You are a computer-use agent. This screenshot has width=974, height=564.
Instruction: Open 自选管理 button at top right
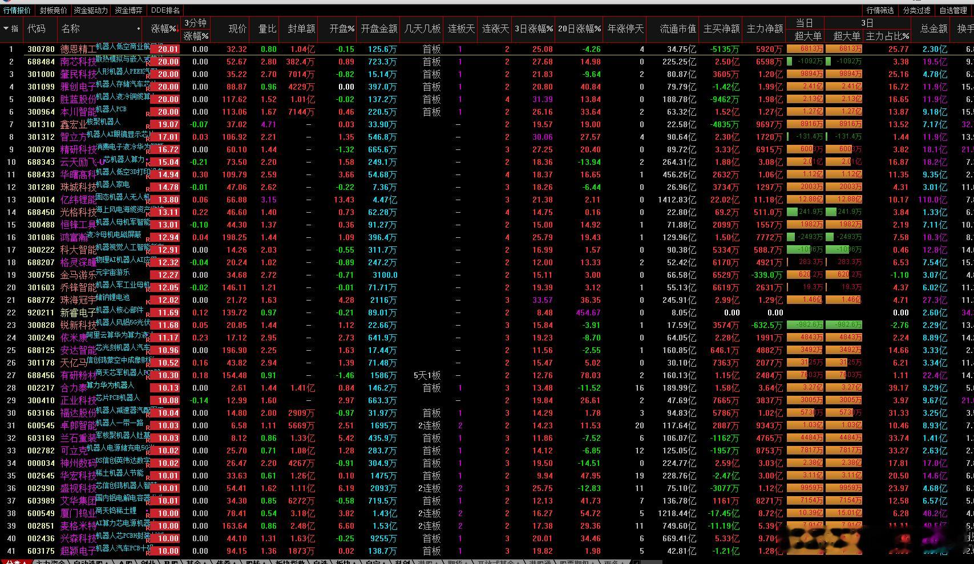[x=953, y=10]
